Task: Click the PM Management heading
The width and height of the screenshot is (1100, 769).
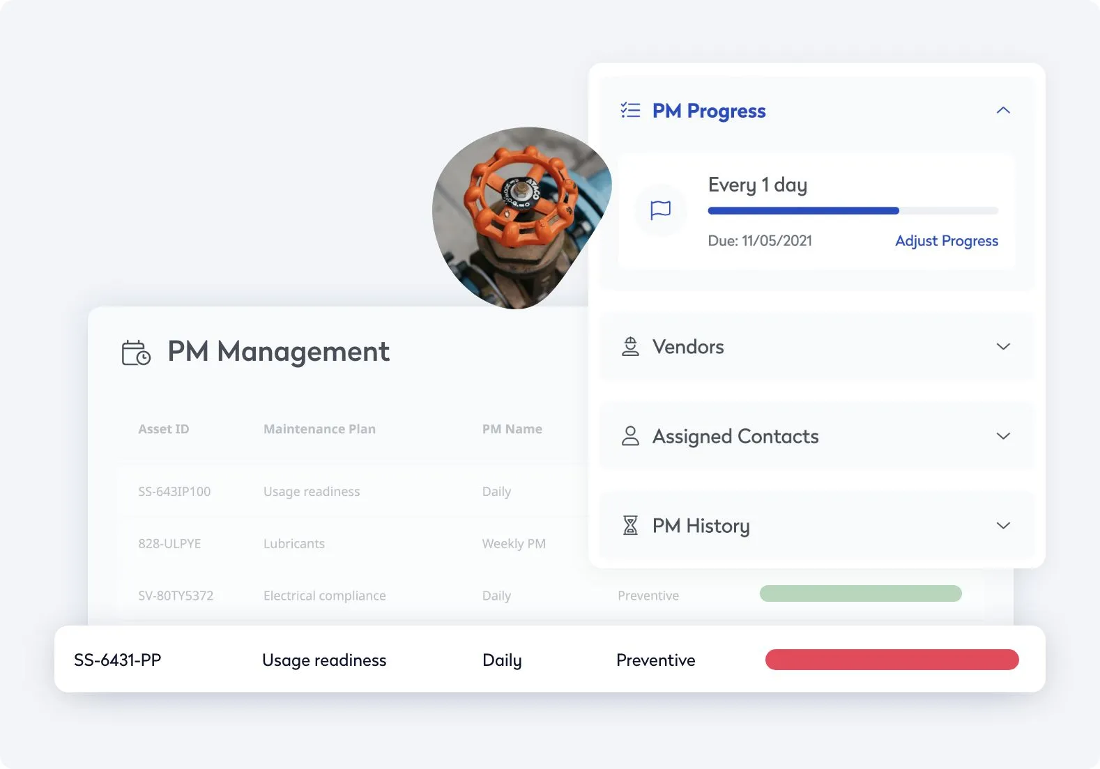Action: click(x=278, y=352)
